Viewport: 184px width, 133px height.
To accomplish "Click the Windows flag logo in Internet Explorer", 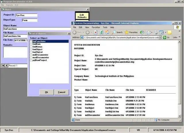I will click(177, 27).
